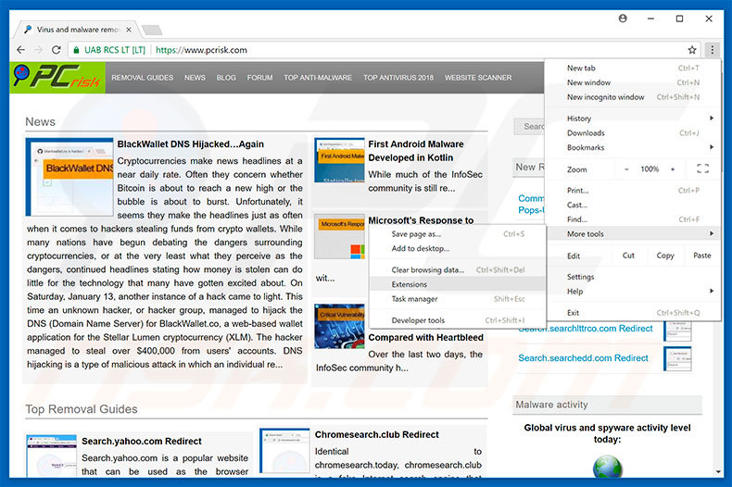Select Save page as submenu entry
The image size is (732, 487).
[458, 234]
